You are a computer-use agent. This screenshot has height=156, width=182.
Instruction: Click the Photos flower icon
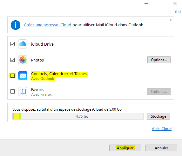[23, 60]
